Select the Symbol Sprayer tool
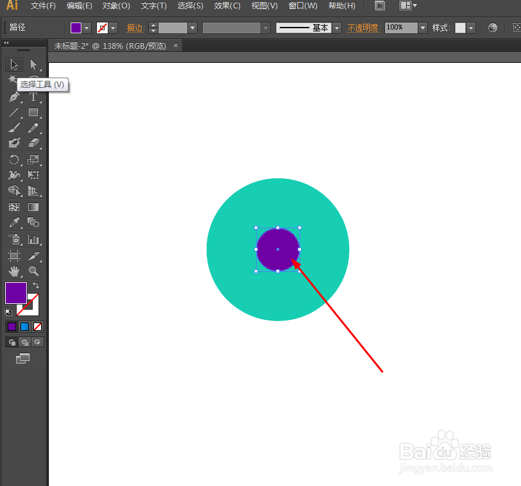The image size is (521, 486). 14,239
